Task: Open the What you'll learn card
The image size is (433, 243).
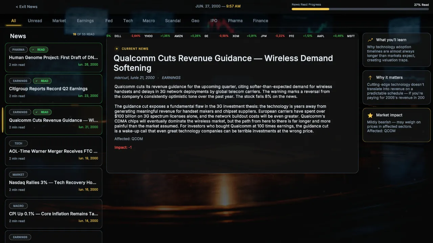Action: point(396,50)
